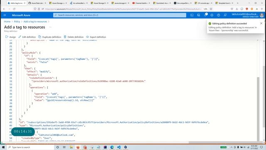Image resolution: width=266 pixels, height=150 pixels.
Task: Reload the page
Action: coord(14,9)
